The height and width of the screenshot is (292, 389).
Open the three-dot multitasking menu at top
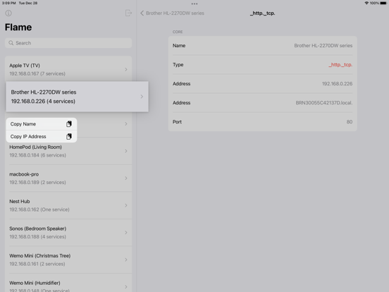[194, 4]
